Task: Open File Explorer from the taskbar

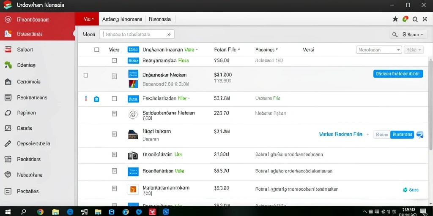Action: coord(55,212)
